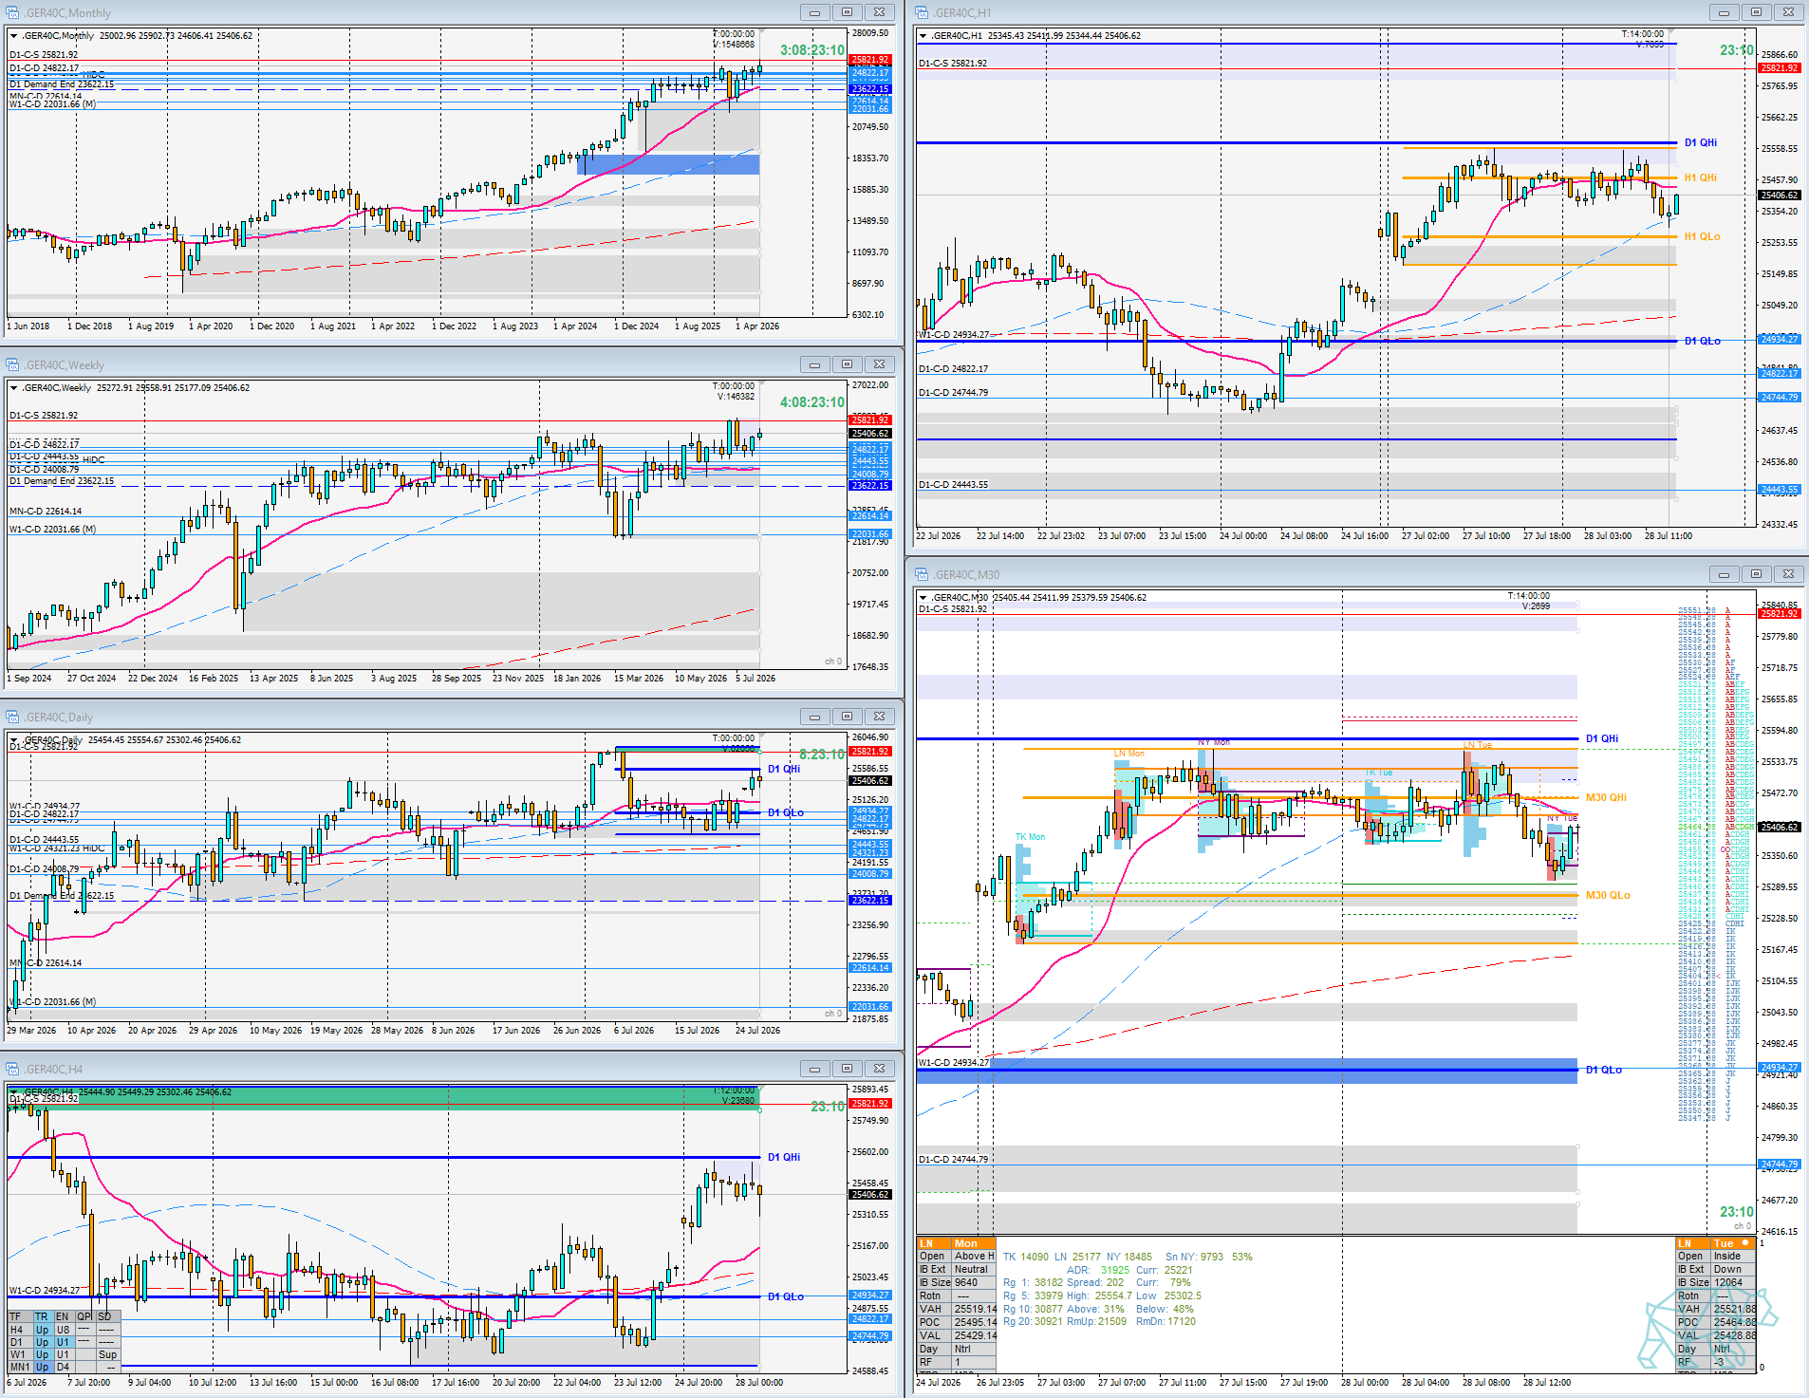Minimize the .GER40C,Daily chart window
Screen dimensions: 1809x1398
click(x=814, y=717)
